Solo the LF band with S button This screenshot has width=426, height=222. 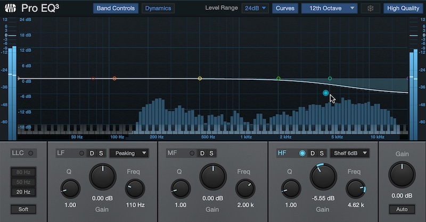pyautogui.click(x=101, y=153)
